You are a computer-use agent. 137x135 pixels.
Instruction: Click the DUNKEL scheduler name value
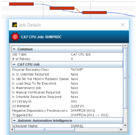click(77, 126)
